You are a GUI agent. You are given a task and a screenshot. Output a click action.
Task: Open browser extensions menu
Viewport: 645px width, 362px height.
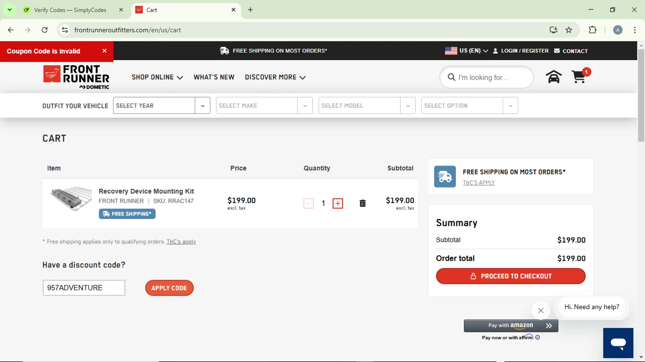pos(593,30)
